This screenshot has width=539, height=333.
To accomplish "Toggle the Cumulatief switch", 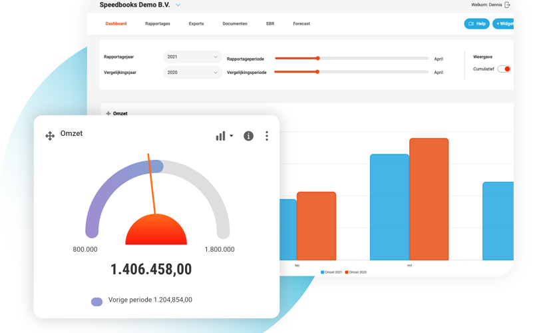I will [x=504, y=69].
